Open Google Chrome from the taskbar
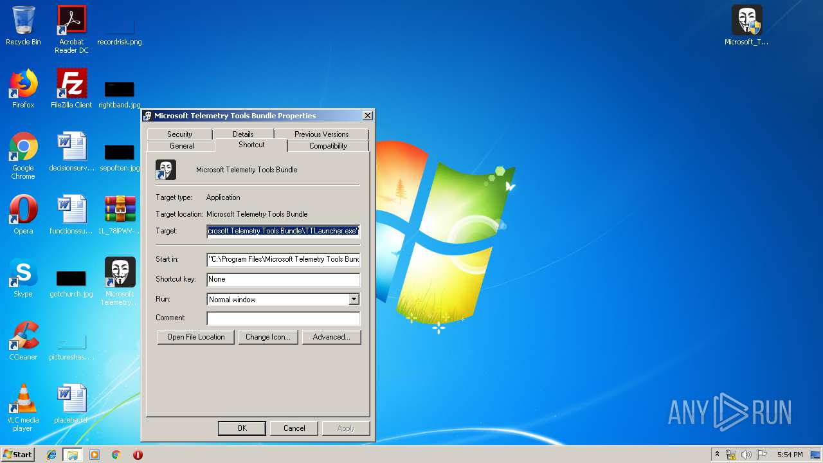The image size is (823, 463). point(116,455)
